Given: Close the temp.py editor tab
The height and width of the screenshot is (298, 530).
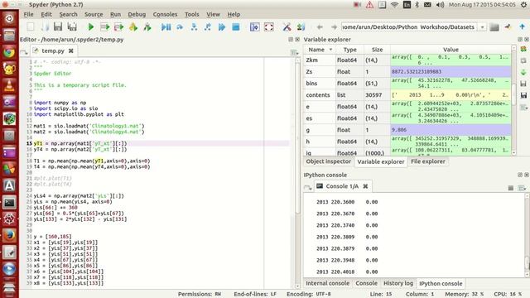Looking at the screenshot, I should click(x=71, y=50).
